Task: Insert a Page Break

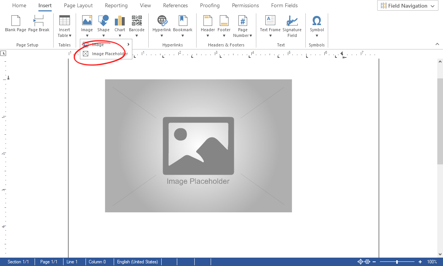Action: tap(39, 24)
